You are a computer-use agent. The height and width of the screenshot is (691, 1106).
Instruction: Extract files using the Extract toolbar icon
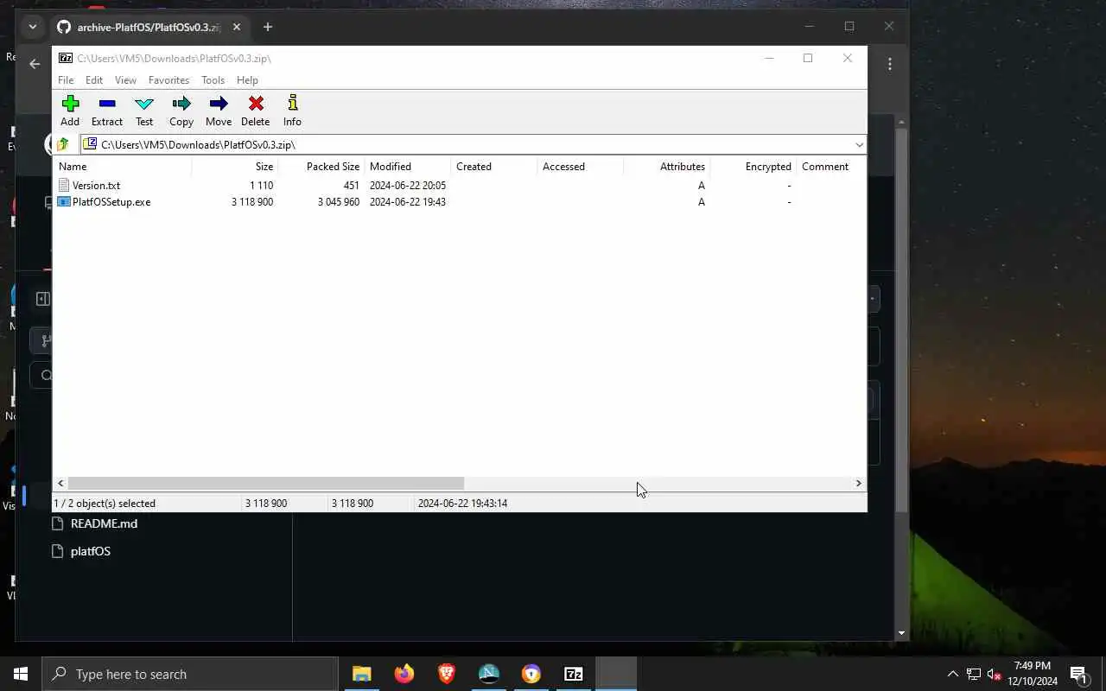point(107,104)
